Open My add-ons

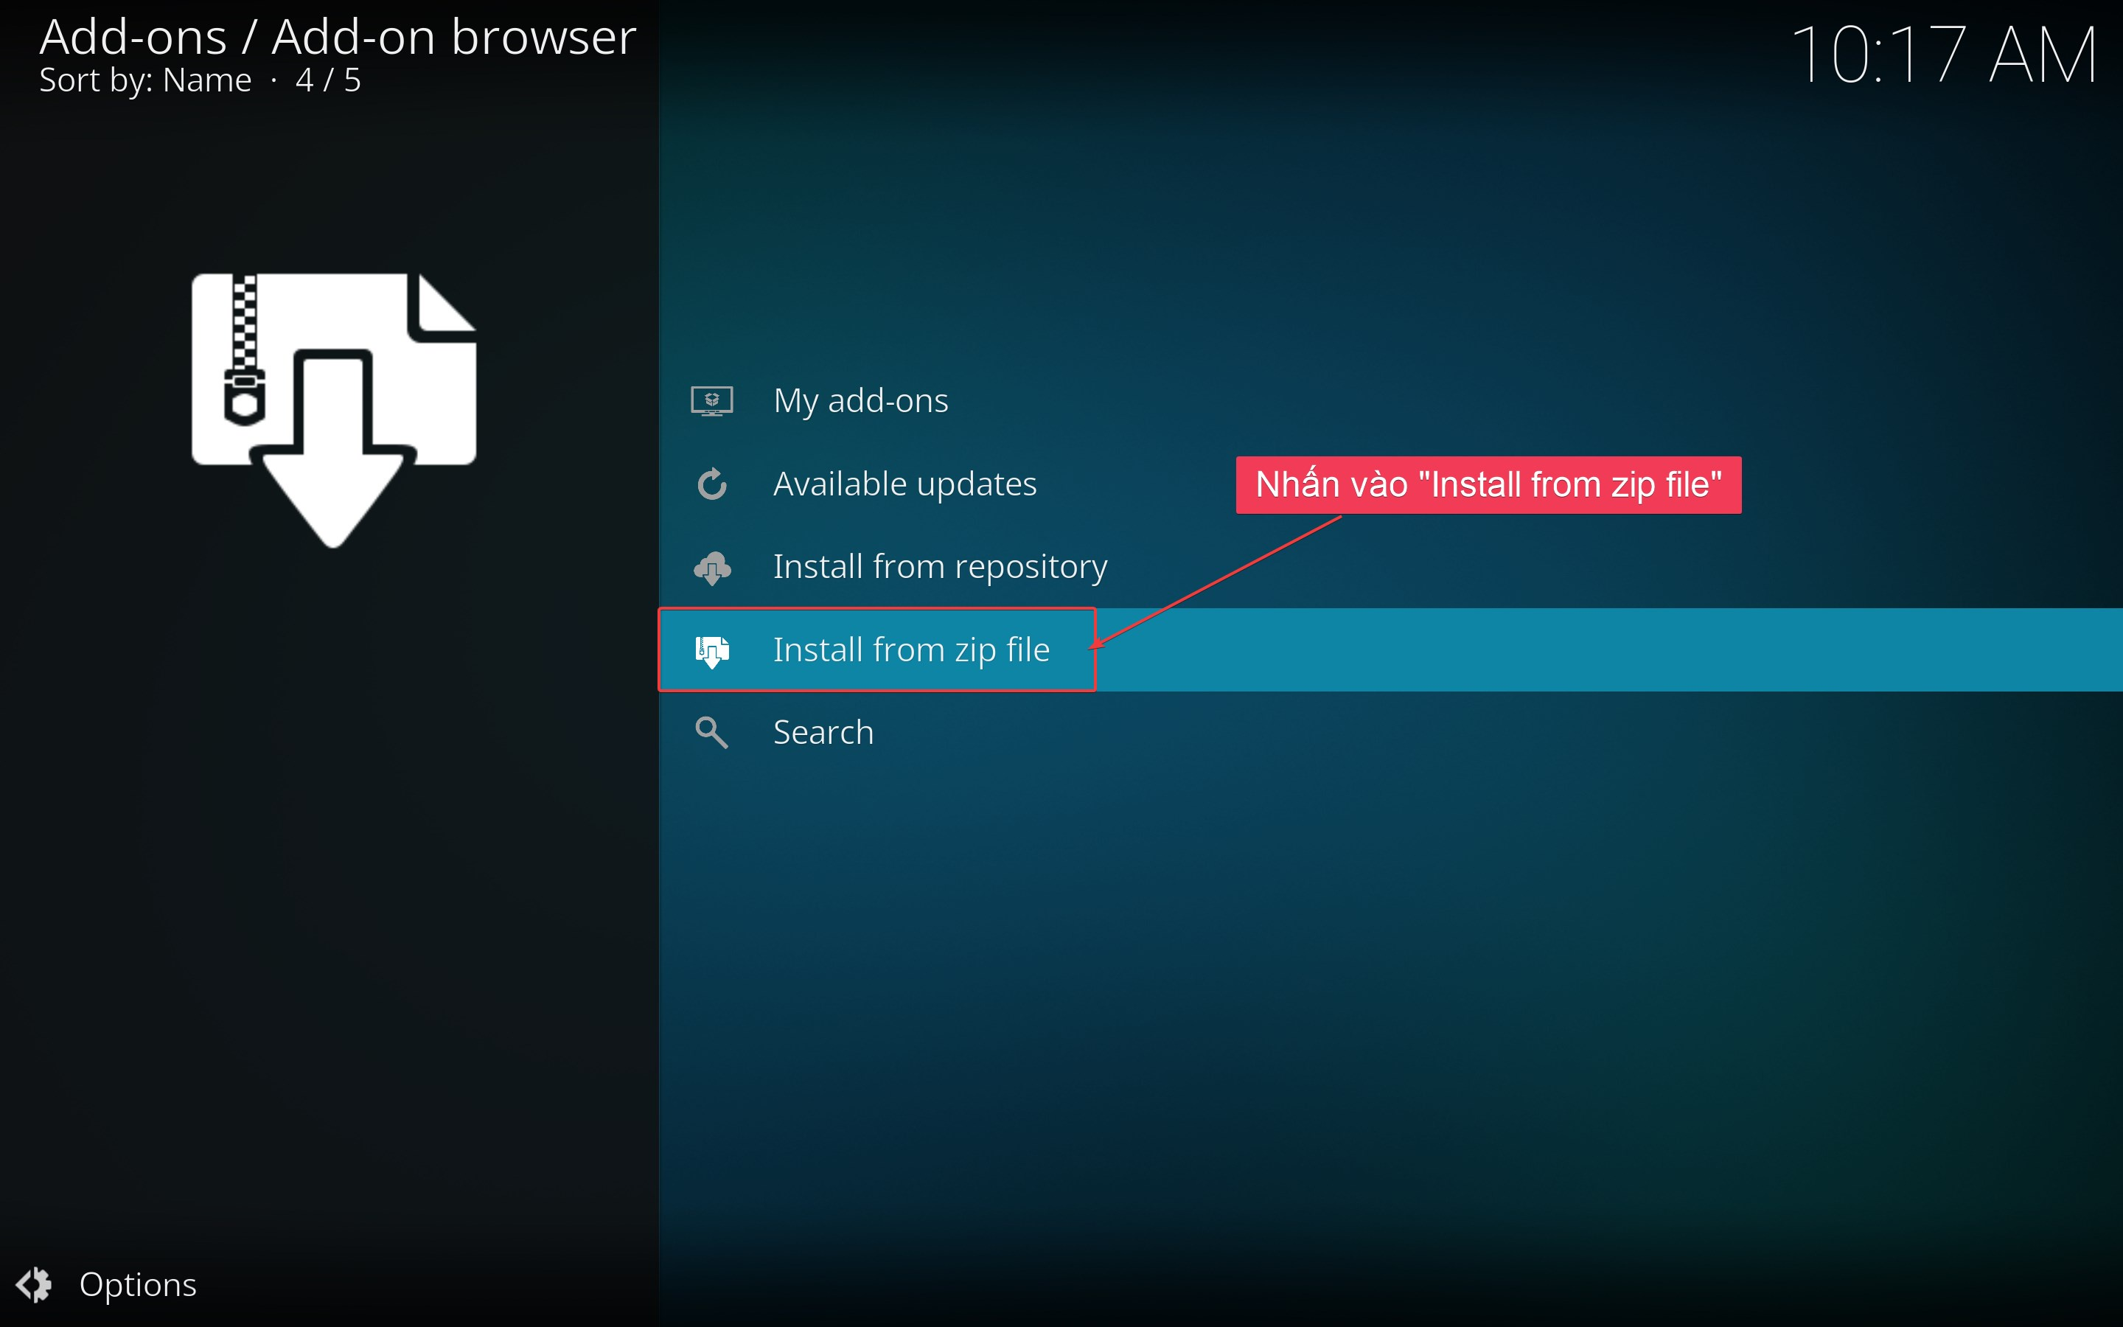point(1390,401)
